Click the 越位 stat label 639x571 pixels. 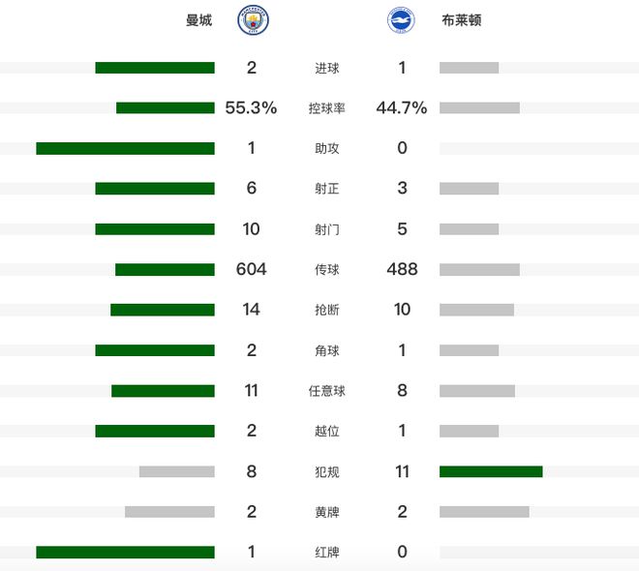[x=327, y=431]
